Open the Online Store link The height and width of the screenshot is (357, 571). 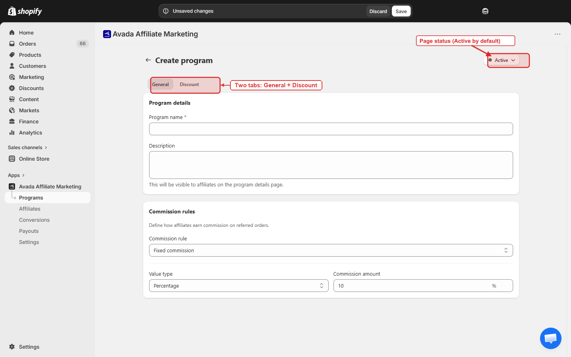click(x=34, y=159)
